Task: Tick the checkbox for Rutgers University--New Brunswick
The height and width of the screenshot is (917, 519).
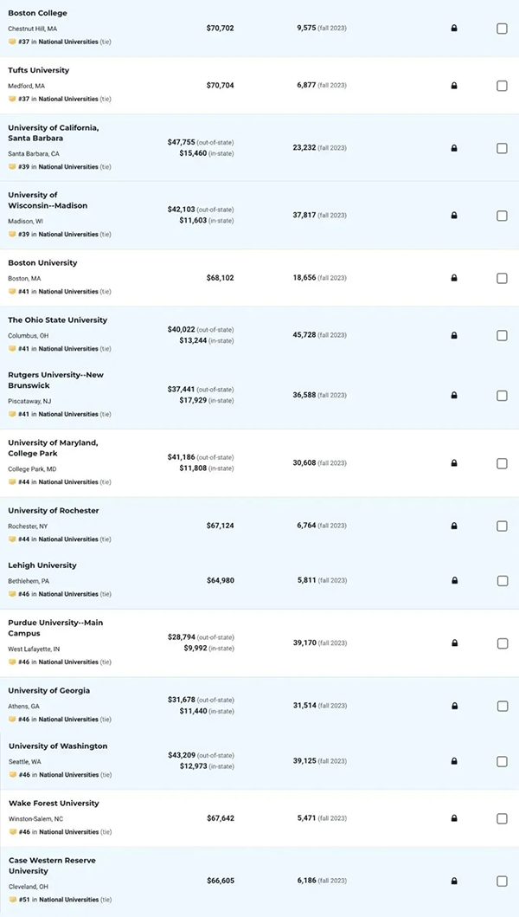Action: pos(502,396)
